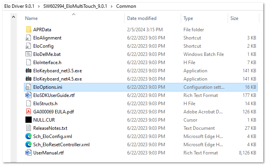Image resolution: width=266 pixels, height=165 pixels.
Task: Click the navigation pane scroll up arrow
Action: [x=14, y=17]
